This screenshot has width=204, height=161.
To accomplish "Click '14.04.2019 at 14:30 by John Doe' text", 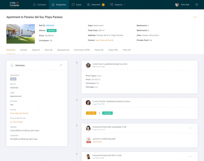I will tap(24, 130).
